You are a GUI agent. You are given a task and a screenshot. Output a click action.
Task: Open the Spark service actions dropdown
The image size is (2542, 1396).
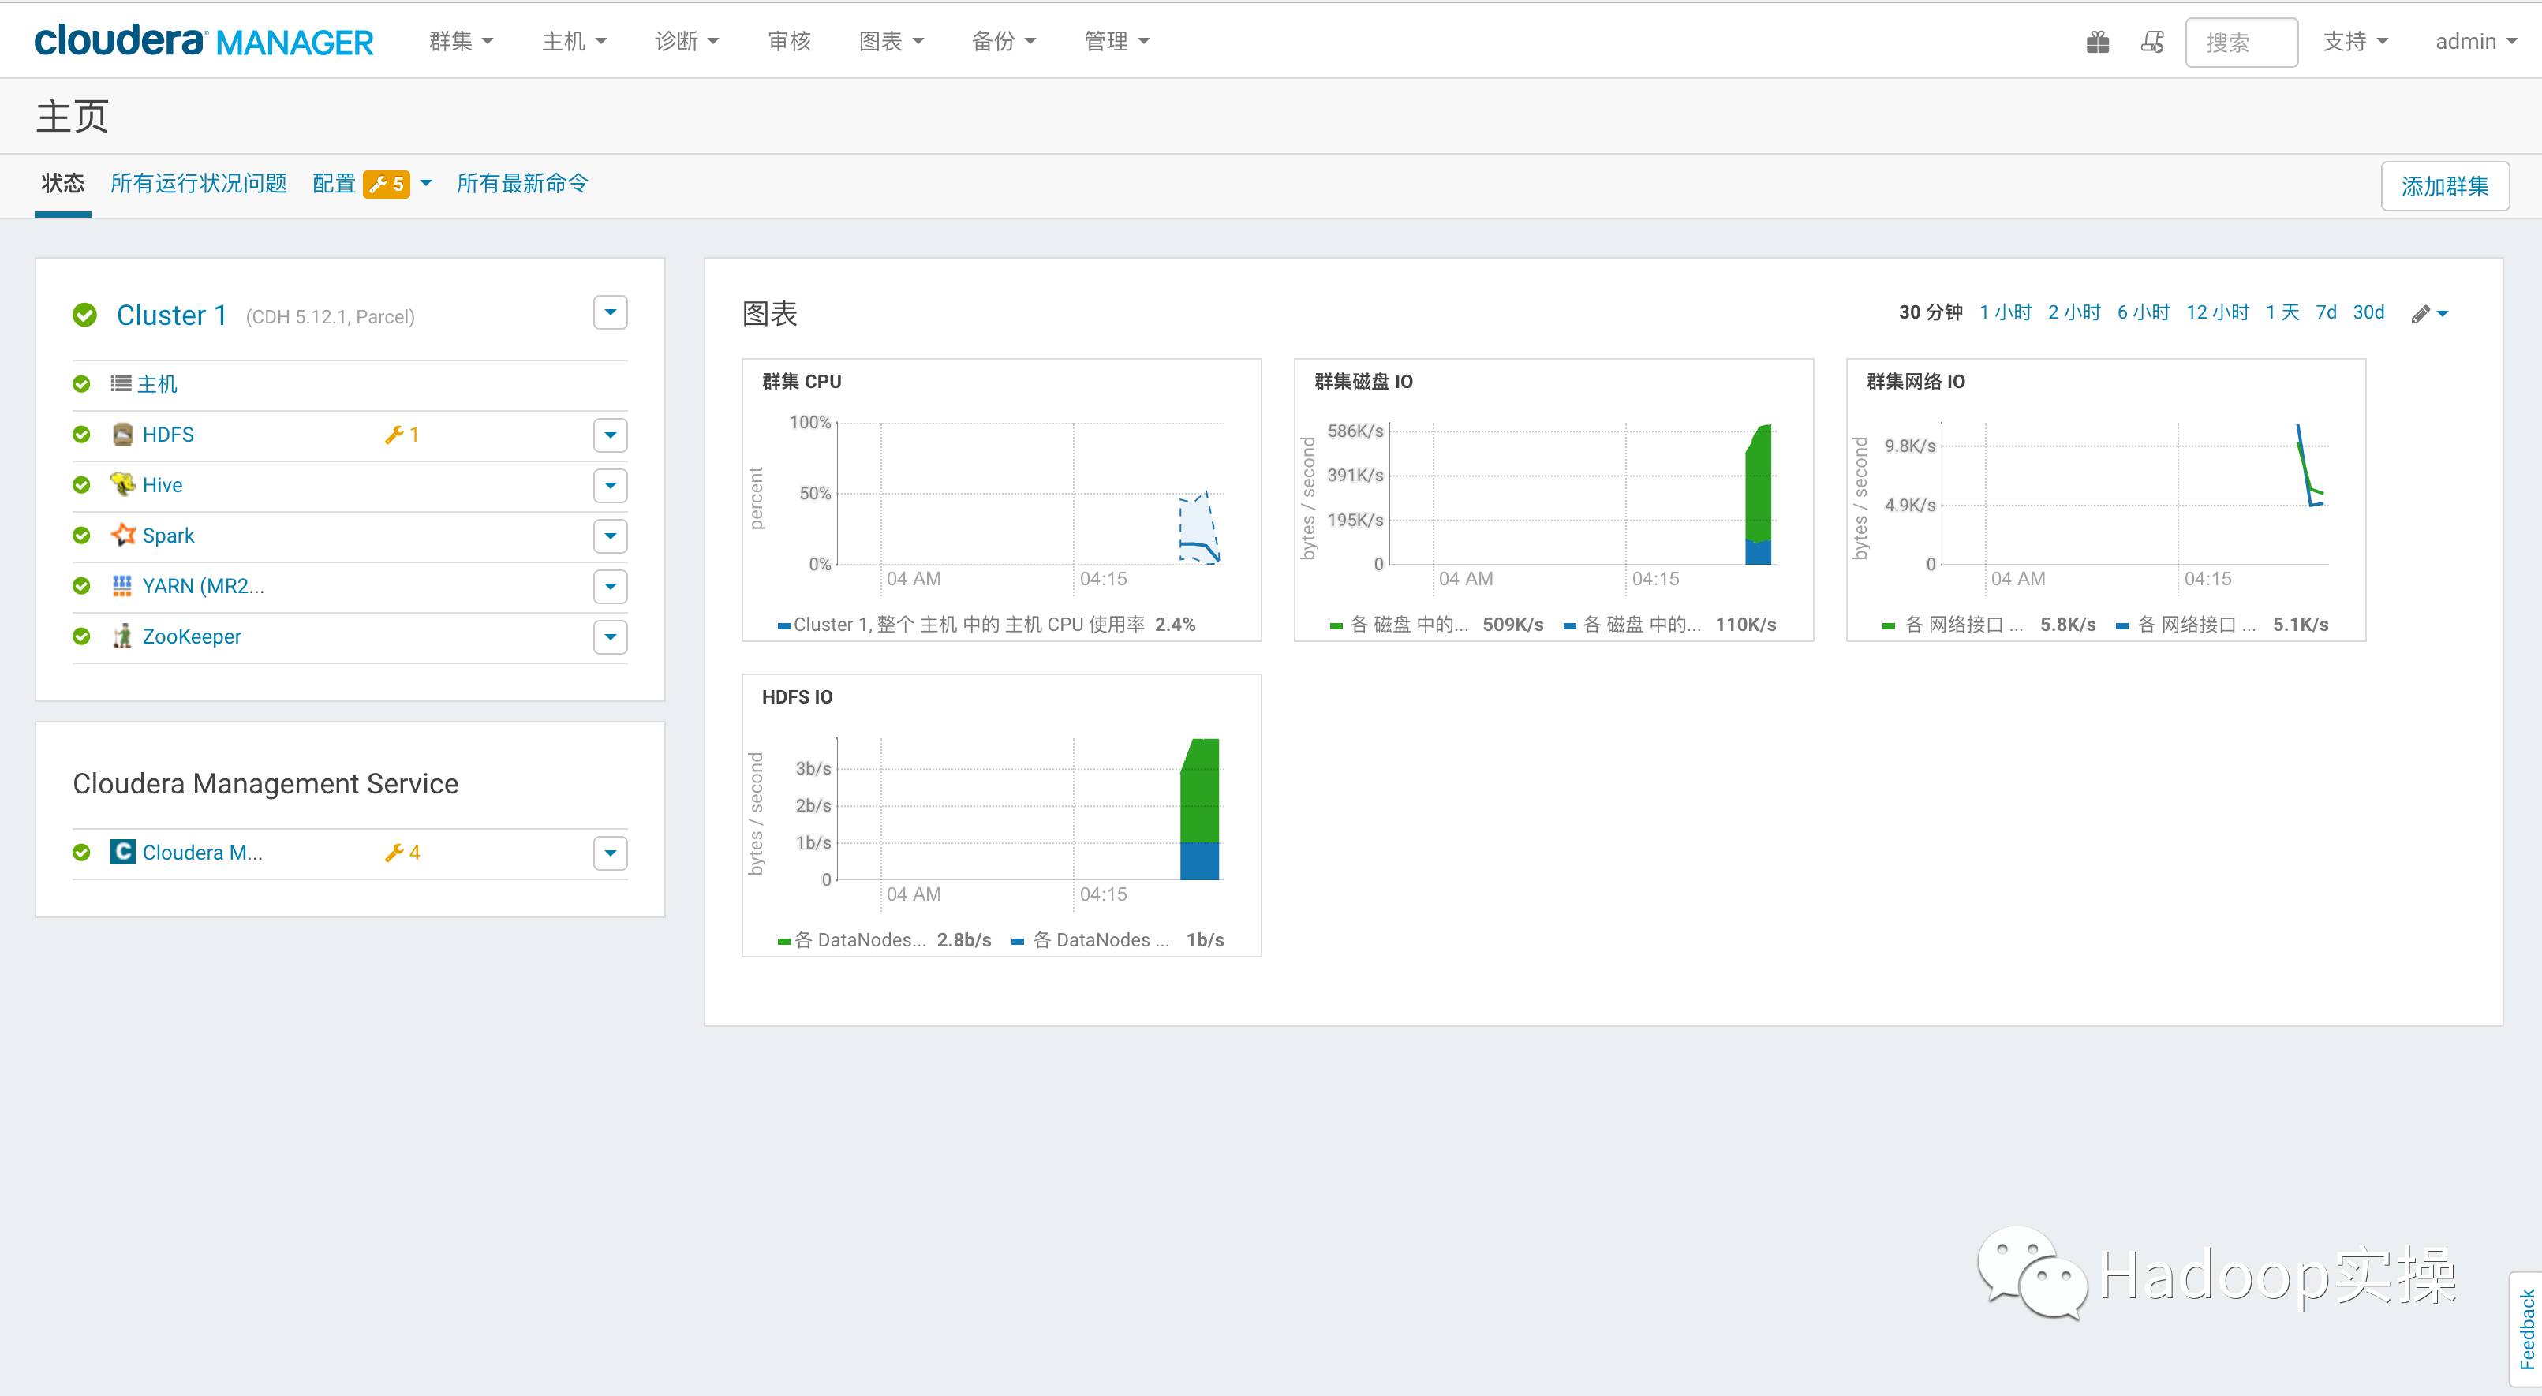[x=611, y=536]
